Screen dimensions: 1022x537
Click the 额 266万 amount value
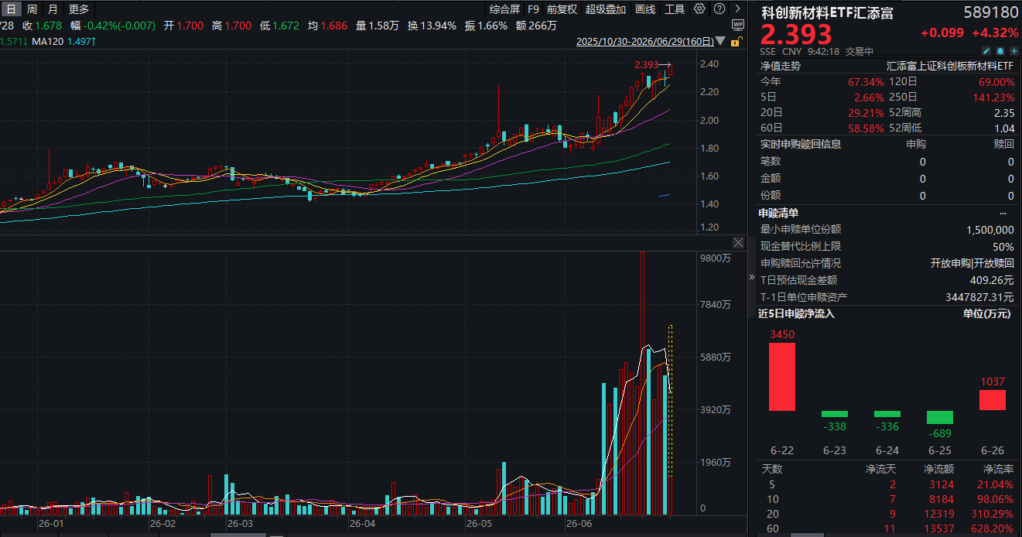coord(536,26)
